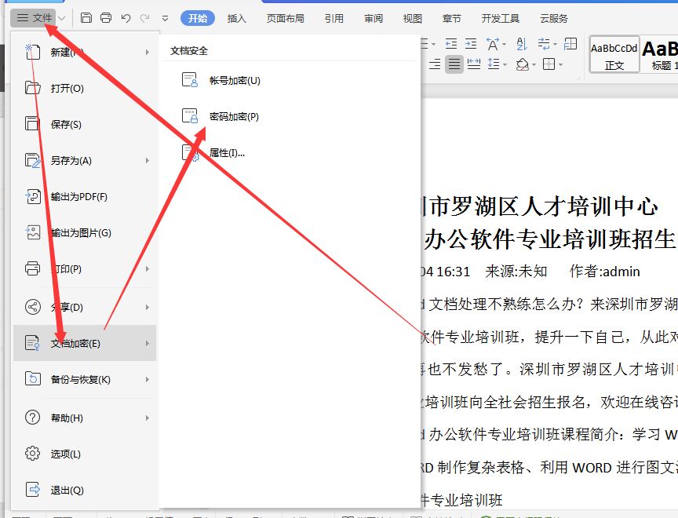The width and height of the screenshot is (678, 518).
Task: Click the undo arrow icon
Action: tap(126, 17)
